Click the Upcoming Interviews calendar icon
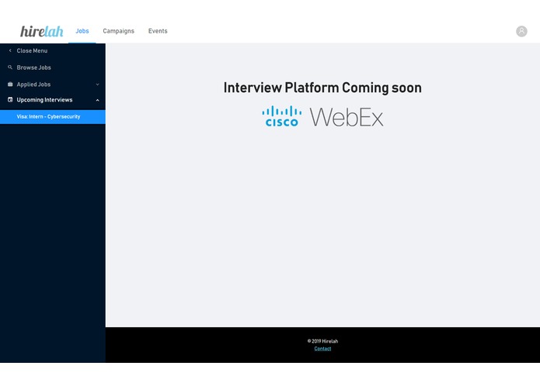The width and height of the screenshot is (540, 383). click(x=10, y=99)
